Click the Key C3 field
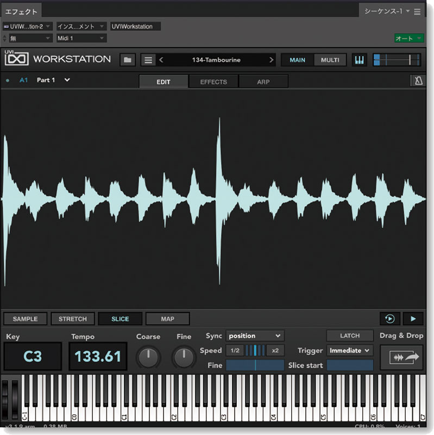The image size is (434, 435). [x=33, y=357]
